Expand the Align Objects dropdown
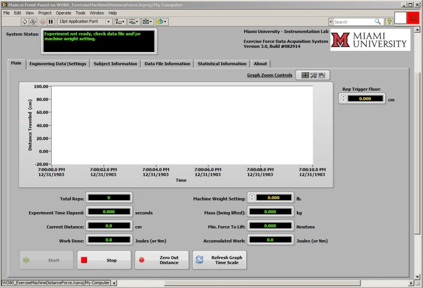 [120, 22]
